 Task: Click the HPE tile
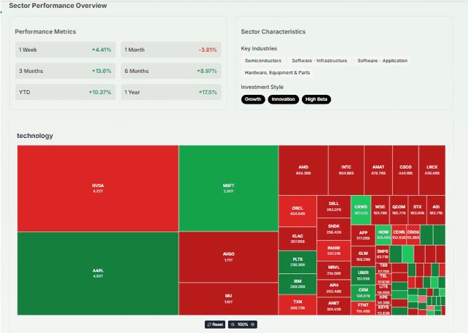coord(383,300)
